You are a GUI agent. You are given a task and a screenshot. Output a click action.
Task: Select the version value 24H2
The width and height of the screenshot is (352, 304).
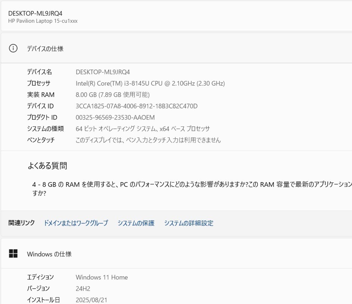(x=83, y=289)
